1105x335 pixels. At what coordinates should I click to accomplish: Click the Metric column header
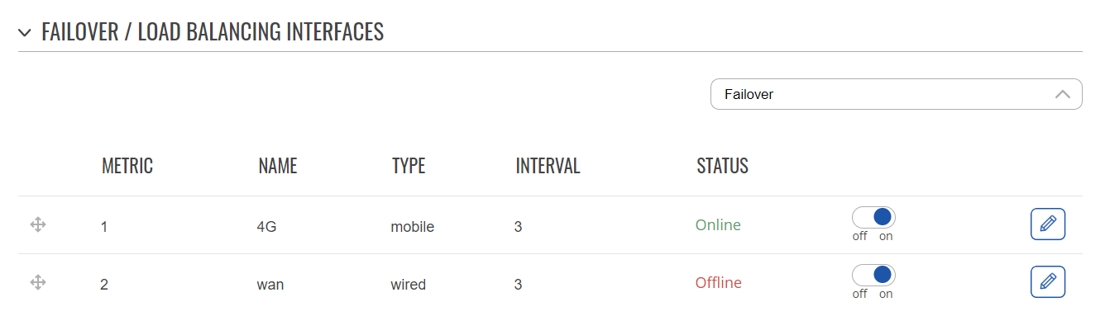pyautogui.click(x=127, y=166)
